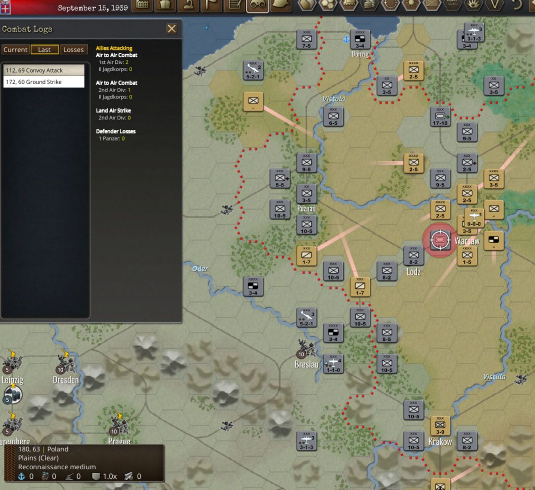Click the shield 1.0x defense icon
The image size is (535, 490).
point(96,476)
